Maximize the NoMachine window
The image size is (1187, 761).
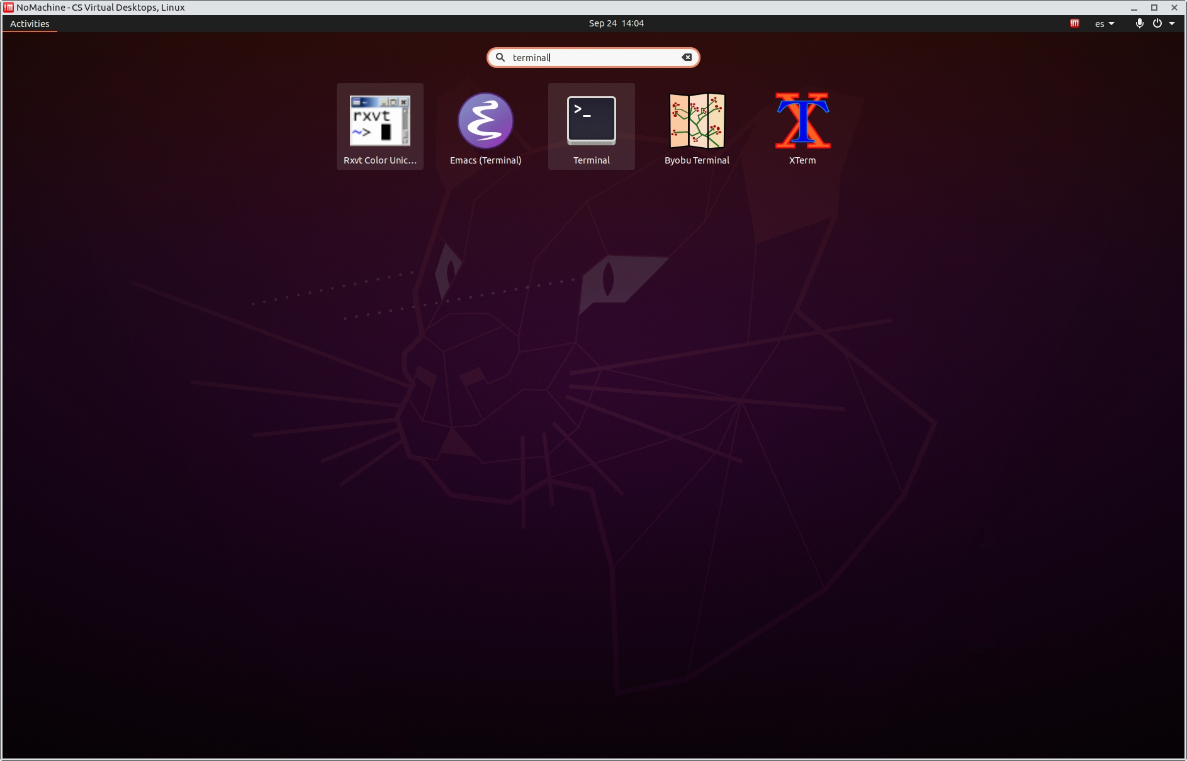1154,8
